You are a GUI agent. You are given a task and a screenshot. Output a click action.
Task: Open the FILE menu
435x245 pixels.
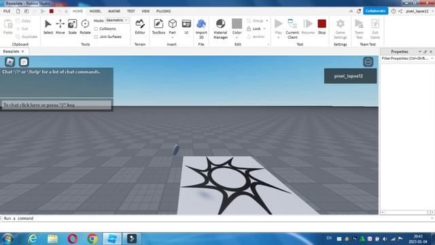pos(7,11)
